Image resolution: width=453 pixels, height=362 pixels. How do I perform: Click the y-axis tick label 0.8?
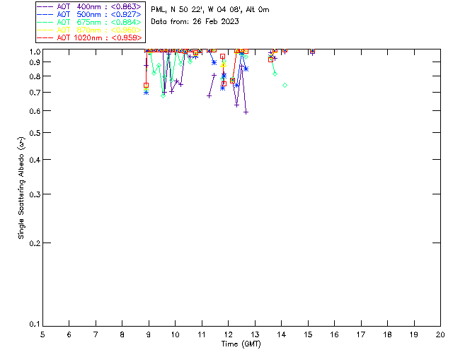tap(35, 76)
